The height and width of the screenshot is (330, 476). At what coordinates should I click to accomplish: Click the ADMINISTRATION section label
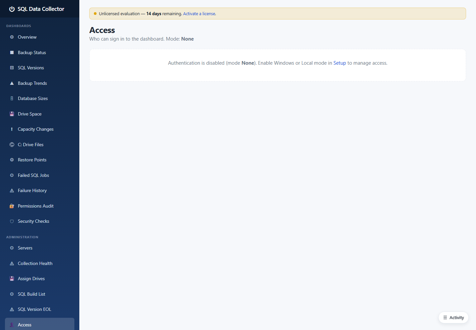(x=22, y=237)
